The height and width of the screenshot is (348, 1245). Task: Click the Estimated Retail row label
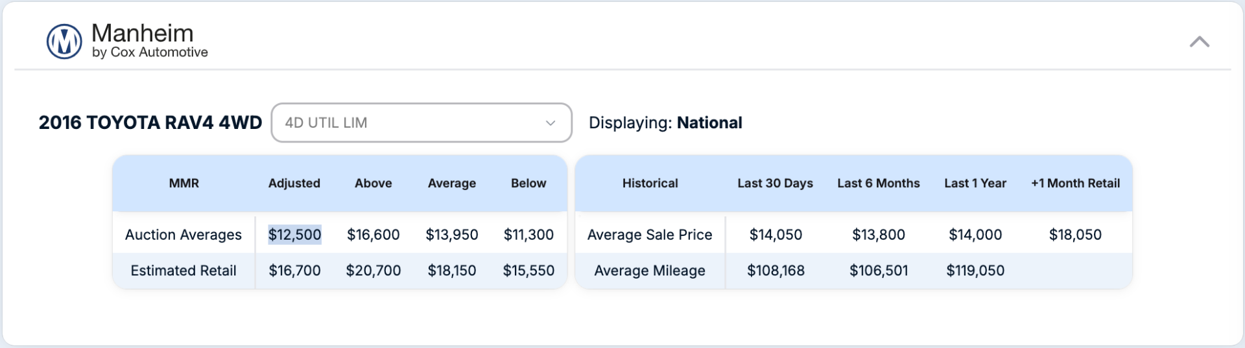pyautogui.click(x=184, y=270)
